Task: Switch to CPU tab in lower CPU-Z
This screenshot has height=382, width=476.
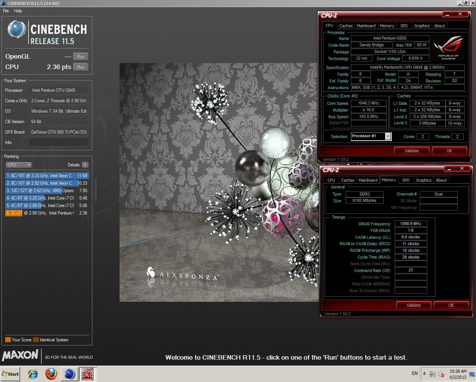Action: click(331, 180)
